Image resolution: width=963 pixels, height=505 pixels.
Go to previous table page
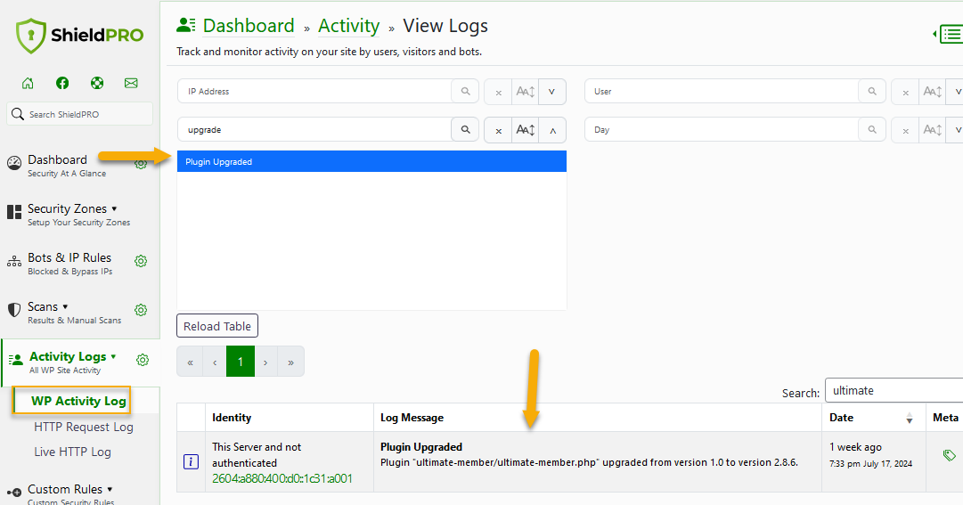[215, 362]
